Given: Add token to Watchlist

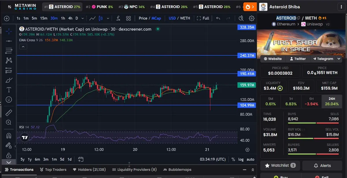Looking at the screenshot, I should click(280, 166).
